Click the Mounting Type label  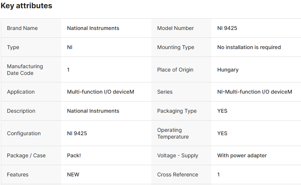coord(176,47)
